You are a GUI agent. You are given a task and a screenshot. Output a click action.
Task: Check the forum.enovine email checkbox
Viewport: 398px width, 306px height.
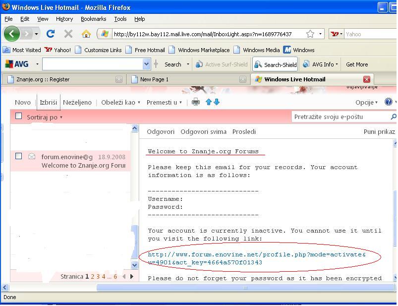pos(19,156)
